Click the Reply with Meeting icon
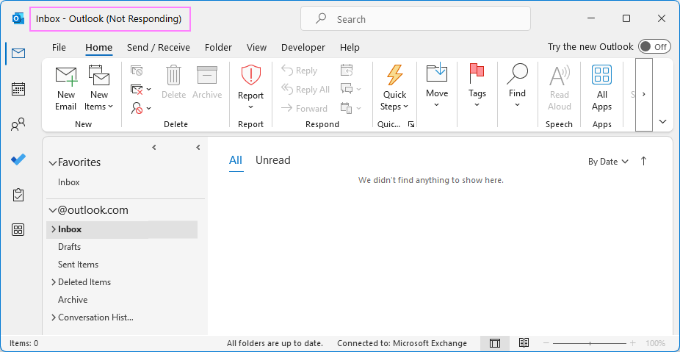The image size is (680, 352). (347, 71)
